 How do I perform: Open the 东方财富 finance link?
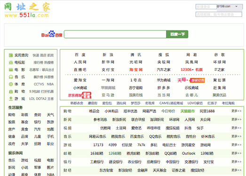tap(106, 170)
